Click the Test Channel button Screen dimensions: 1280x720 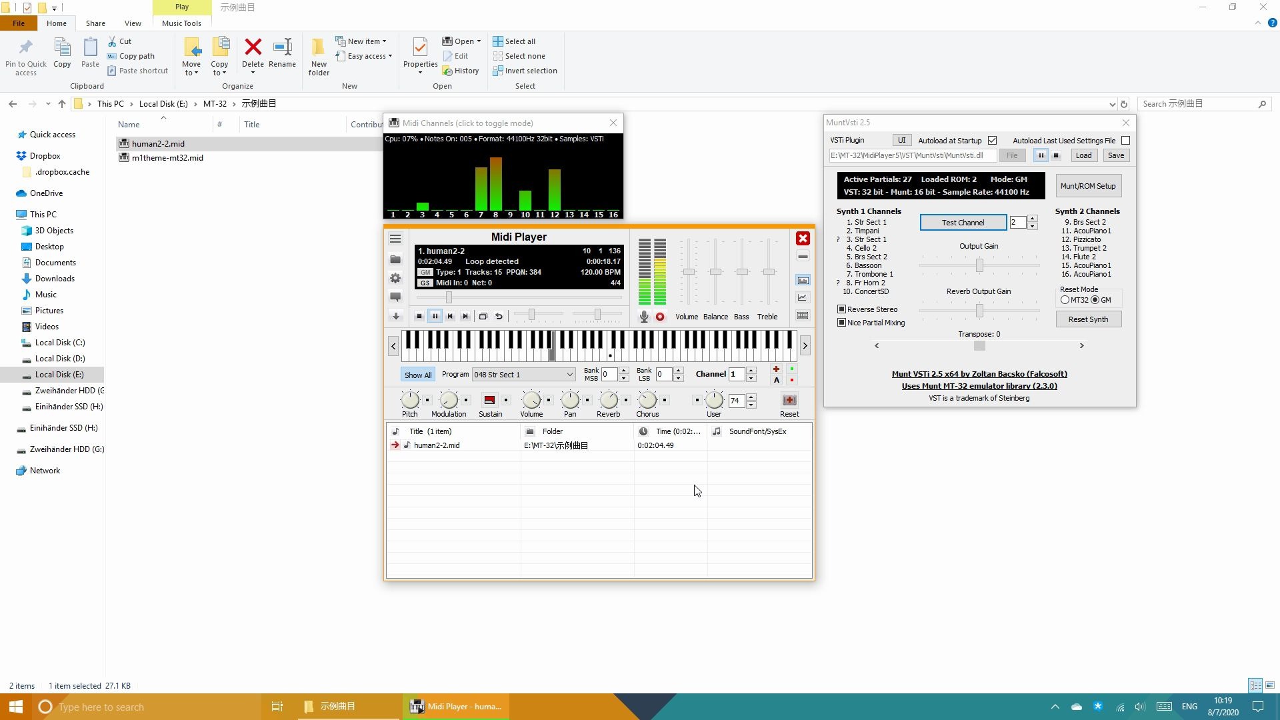(963, 223)
